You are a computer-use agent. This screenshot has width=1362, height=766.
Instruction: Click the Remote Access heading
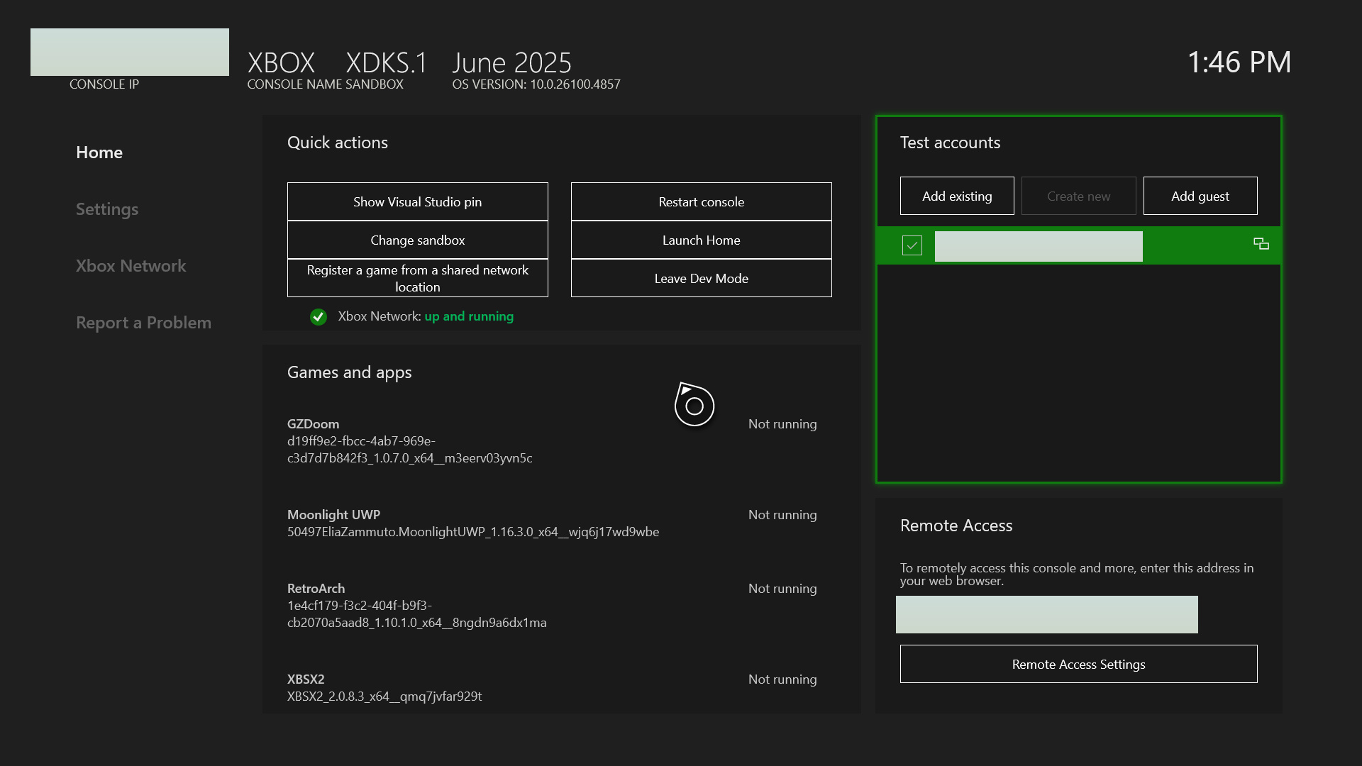956,526
